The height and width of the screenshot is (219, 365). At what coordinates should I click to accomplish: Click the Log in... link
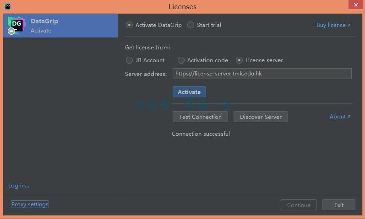point(19,186)
